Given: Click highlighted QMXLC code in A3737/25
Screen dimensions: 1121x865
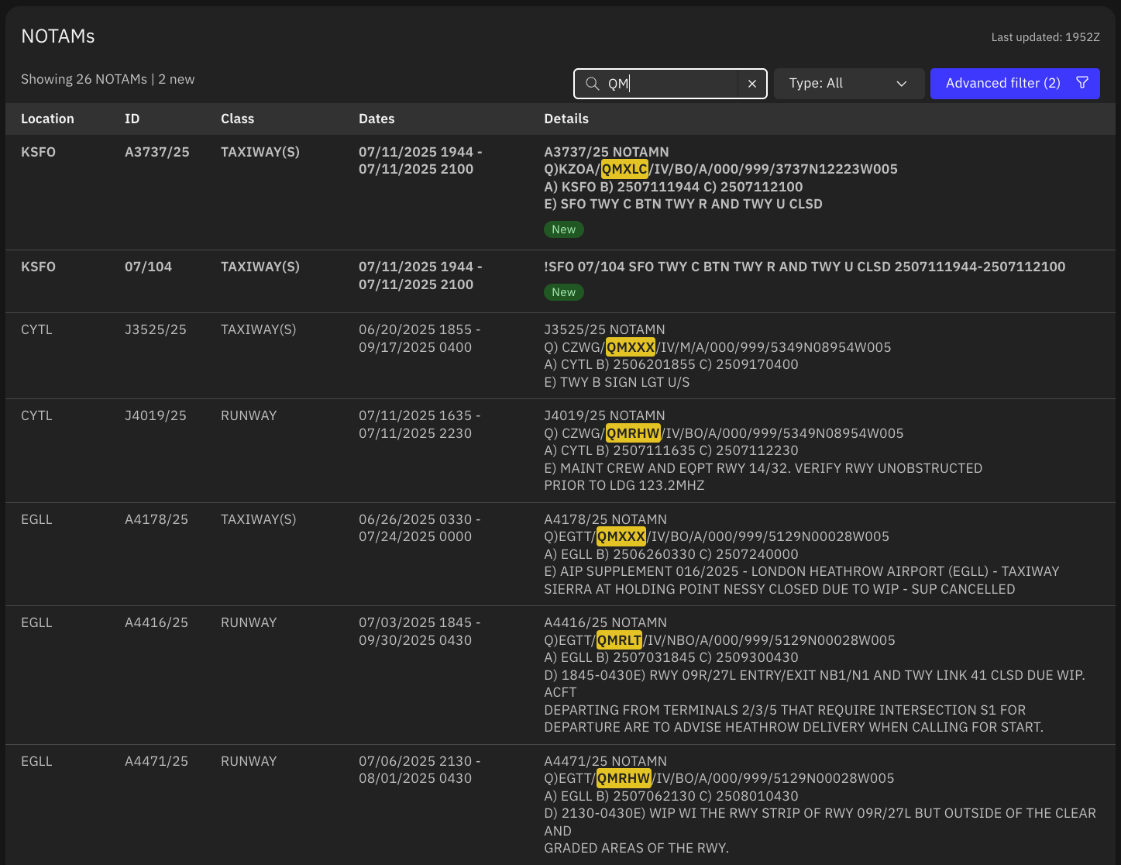Looking at the screenshot, I should coord(624,169).
